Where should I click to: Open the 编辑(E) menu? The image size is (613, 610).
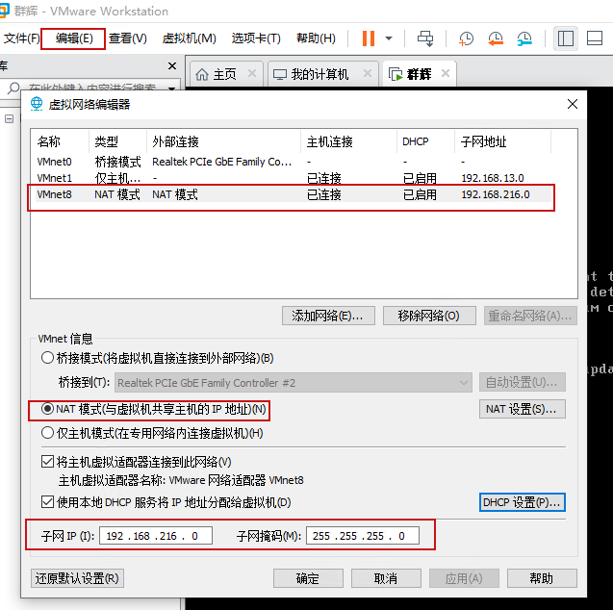[74, 38]
